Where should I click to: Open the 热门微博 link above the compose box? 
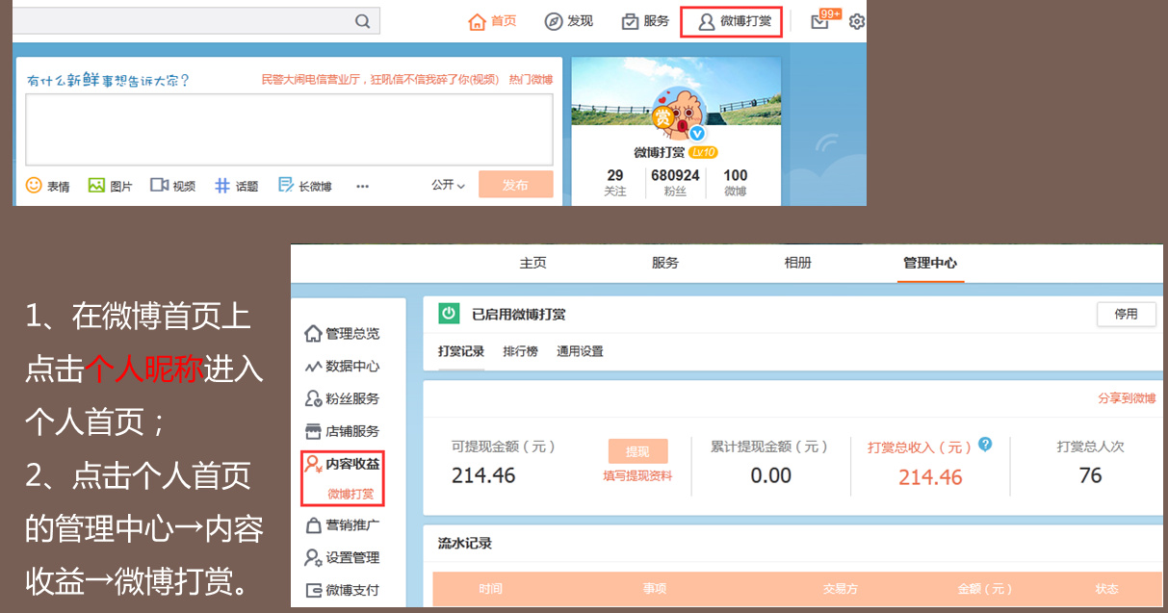[531, 80]
